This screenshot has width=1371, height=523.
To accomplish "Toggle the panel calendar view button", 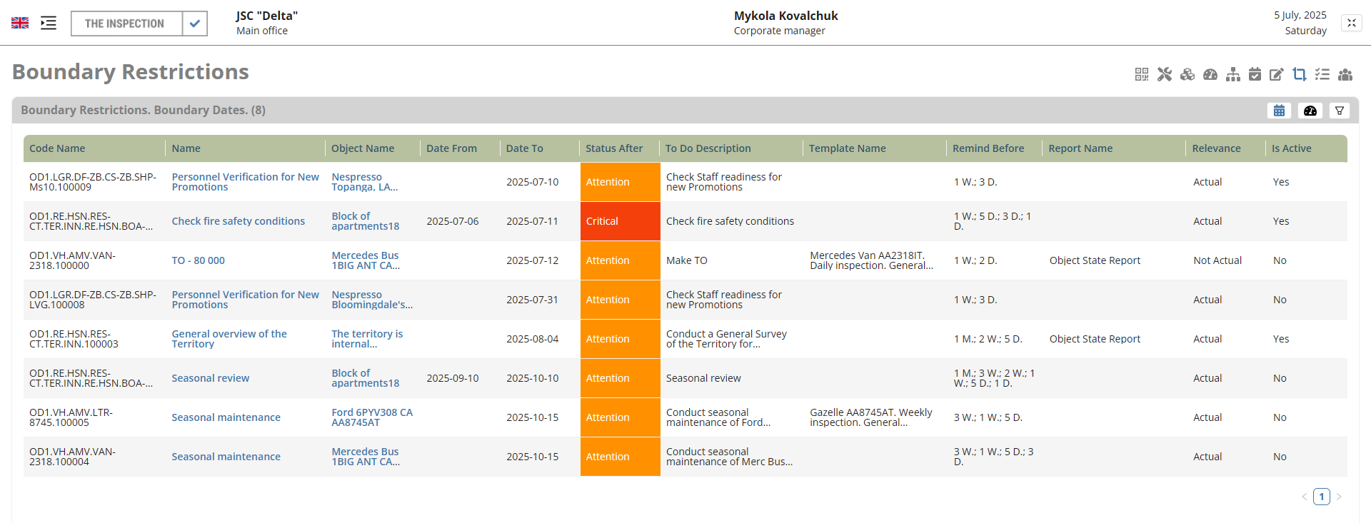I will (x=1279, y=111).
